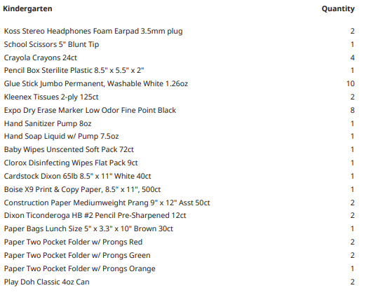The height and width of the screenshot is (295, 371).
Task: Click Expo Dry Erase Marker item
Action: point(90,111)
